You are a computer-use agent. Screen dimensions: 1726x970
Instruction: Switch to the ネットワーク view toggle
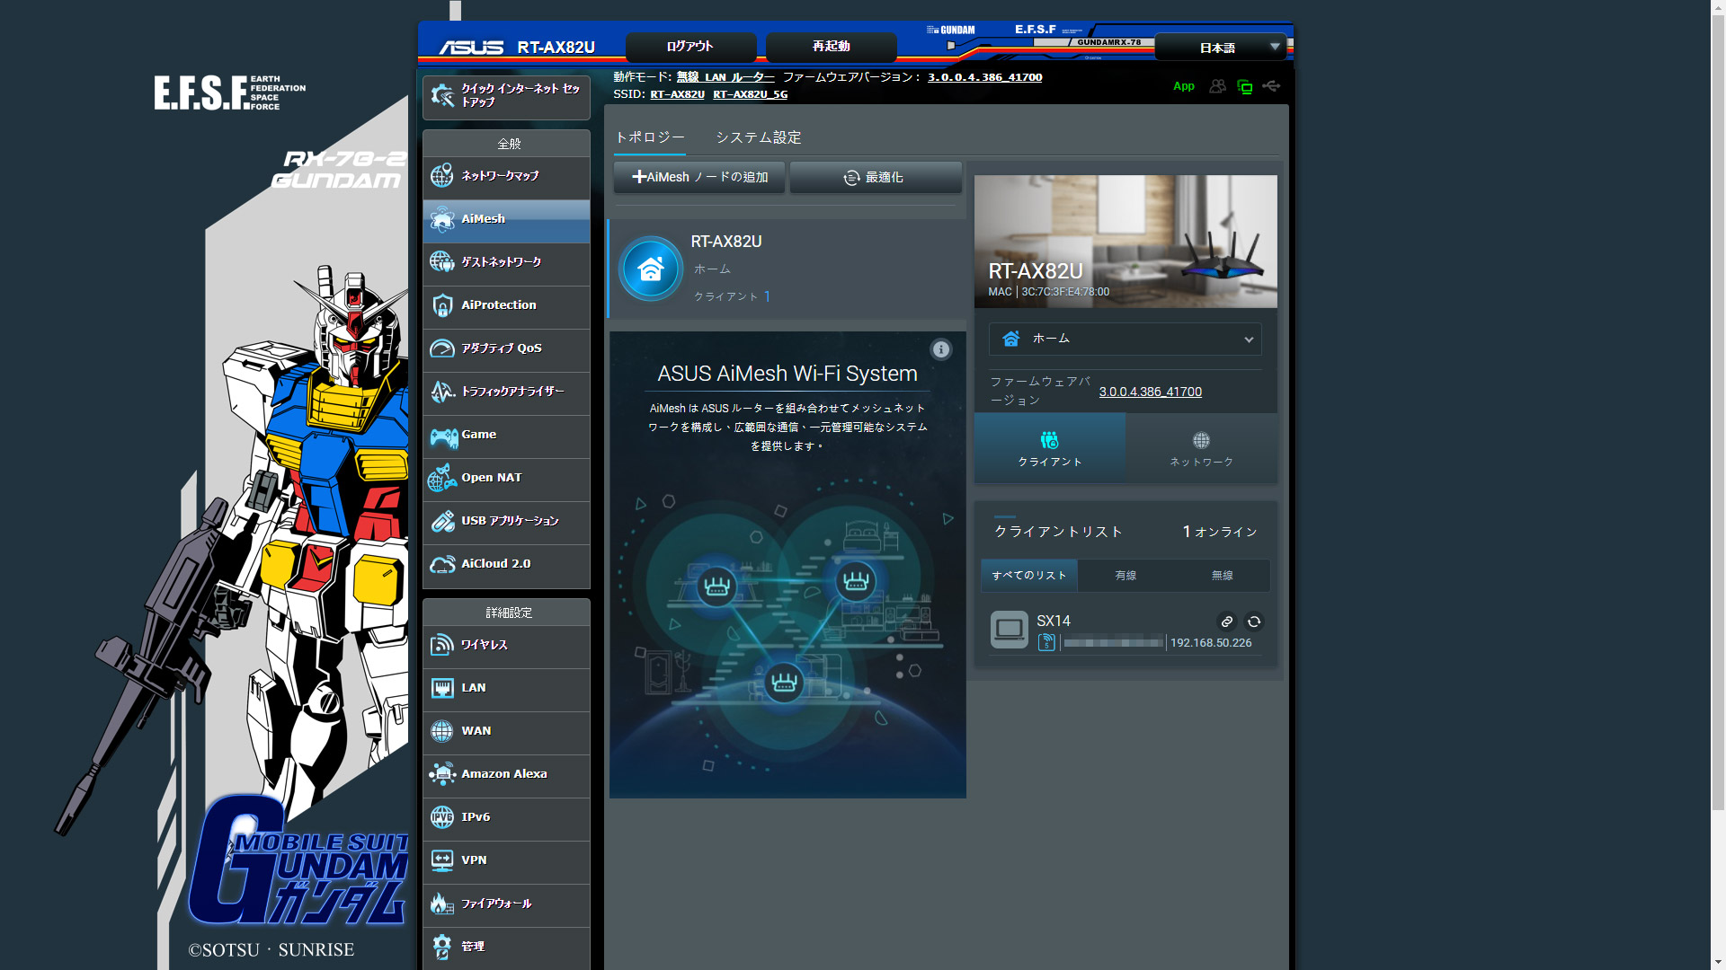pyautogui.click(x=1201, y=448)
